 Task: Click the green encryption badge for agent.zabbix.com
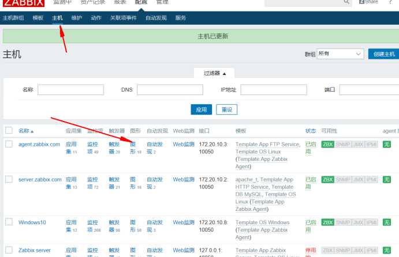pos(386,145)
